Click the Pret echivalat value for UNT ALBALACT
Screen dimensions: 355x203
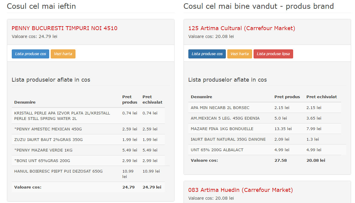(314, 150)
